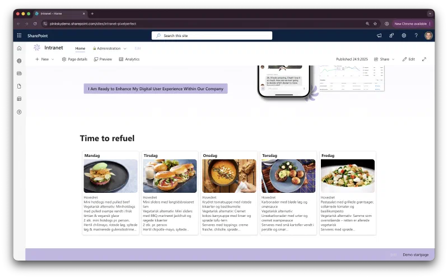The image size is (448, 278).
Task: Expand the Administration menu
Action: (109, 49)
